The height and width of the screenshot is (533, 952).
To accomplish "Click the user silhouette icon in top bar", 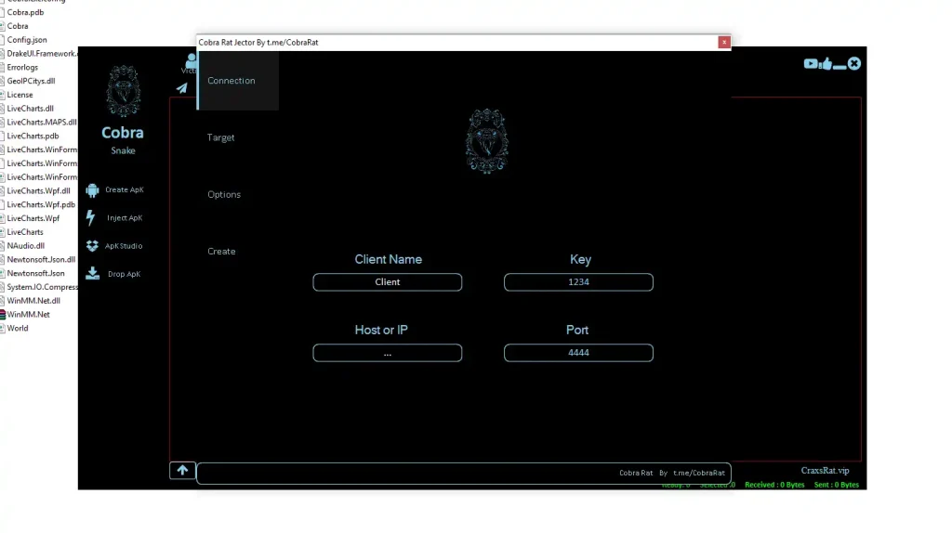I will (190, 61).
